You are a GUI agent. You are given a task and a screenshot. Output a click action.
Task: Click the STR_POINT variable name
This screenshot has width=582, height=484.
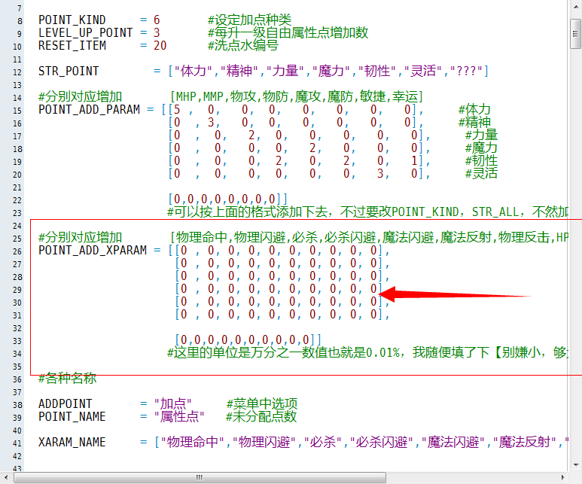pos(69,72)
